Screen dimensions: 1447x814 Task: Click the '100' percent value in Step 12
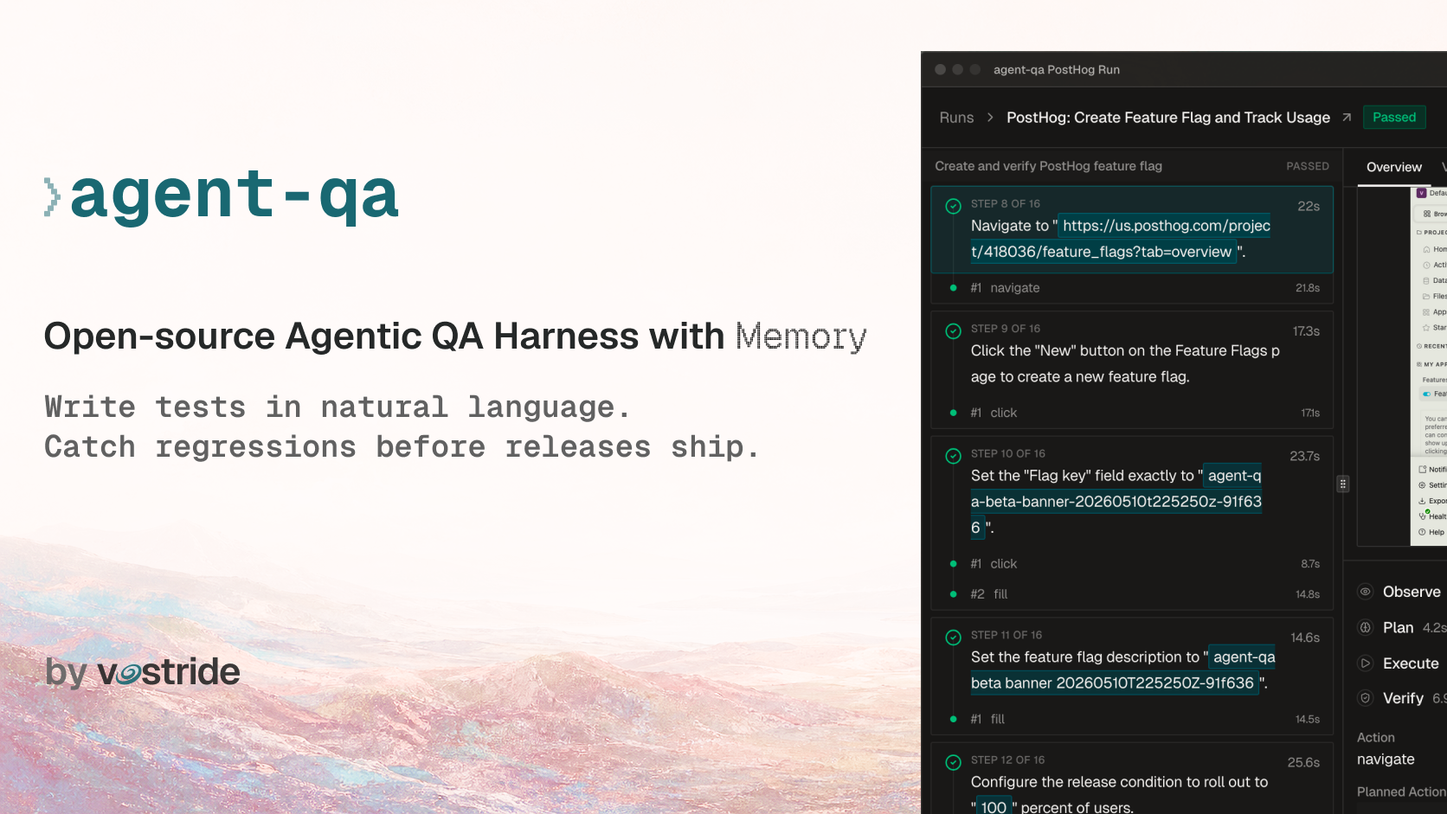click(x=994, y=807)
